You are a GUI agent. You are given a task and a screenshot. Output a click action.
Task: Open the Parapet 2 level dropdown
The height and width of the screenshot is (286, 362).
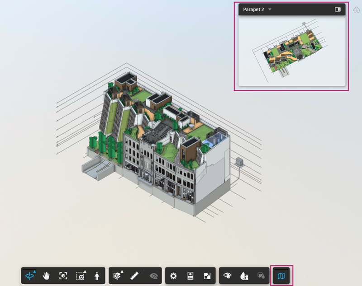[270, 9]
